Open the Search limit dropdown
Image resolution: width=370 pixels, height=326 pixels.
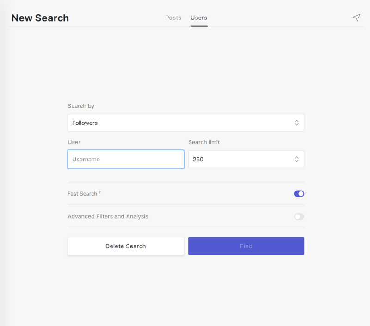[x=246, y=159]
